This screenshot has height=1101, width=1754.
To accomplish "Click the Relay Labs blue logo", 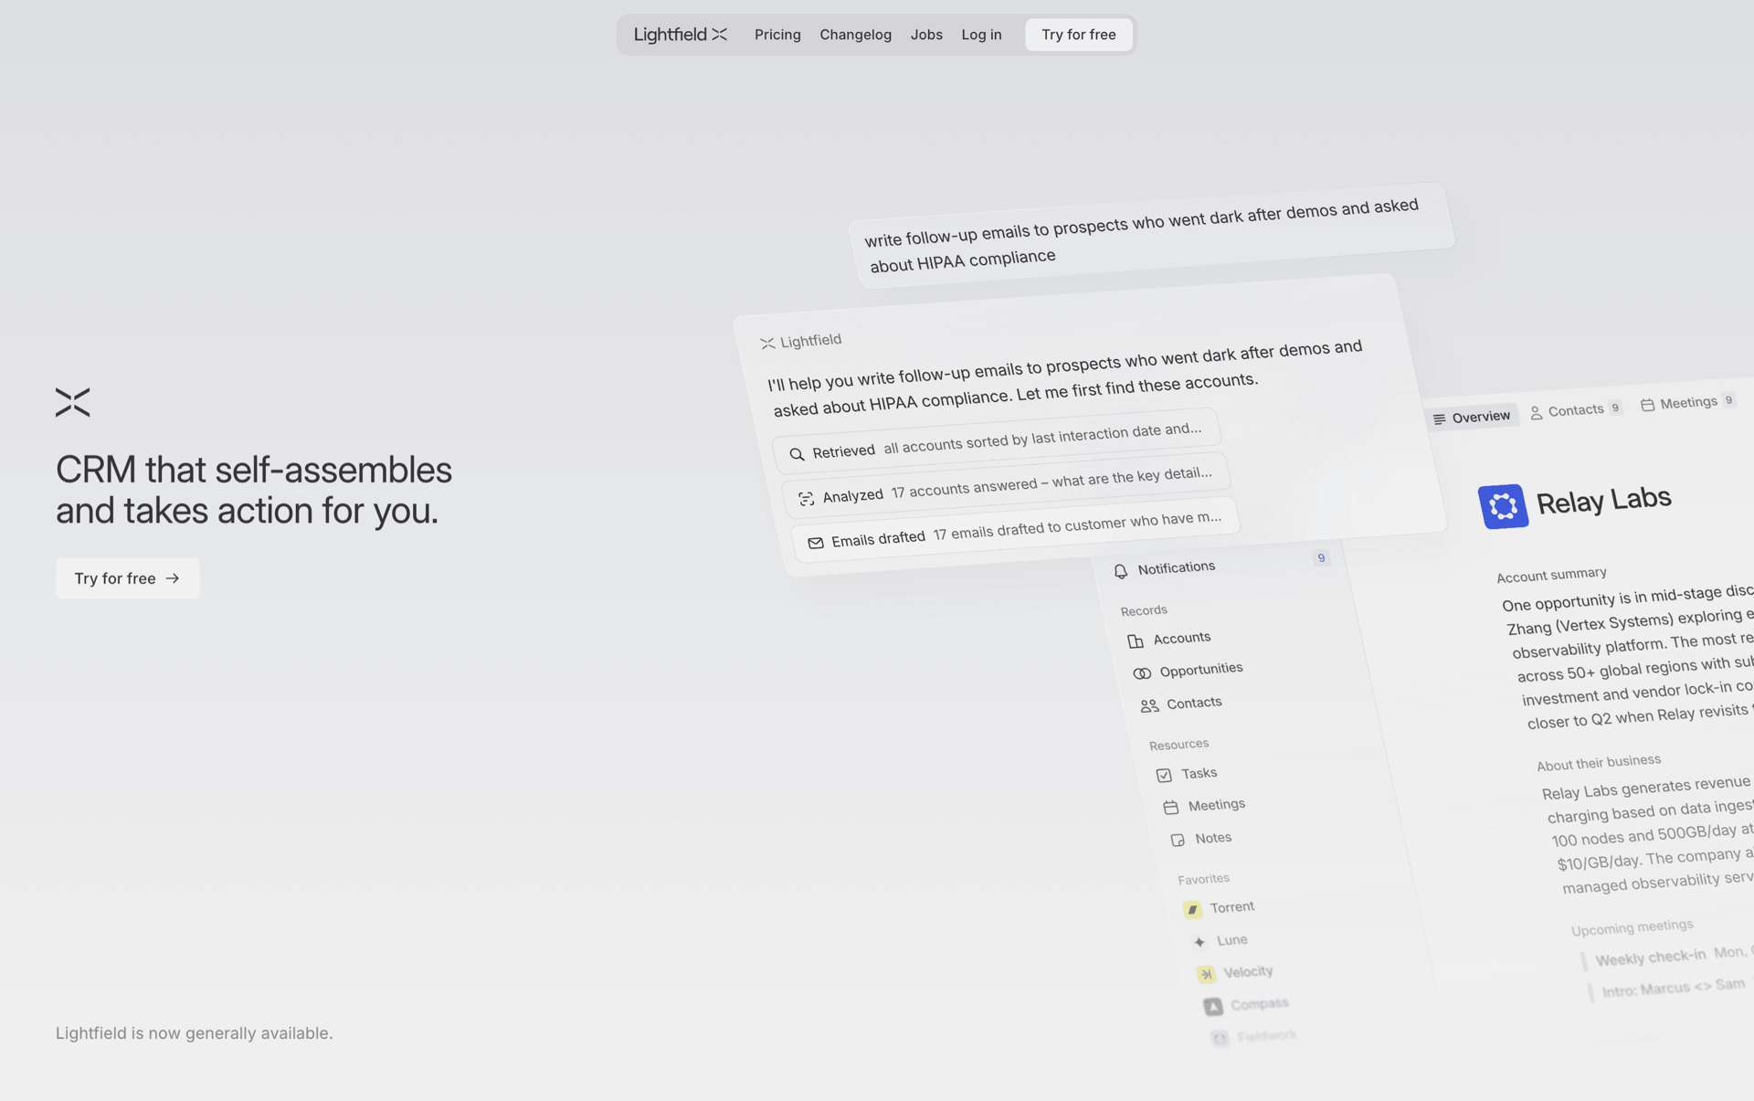I will pos(1503,506).
